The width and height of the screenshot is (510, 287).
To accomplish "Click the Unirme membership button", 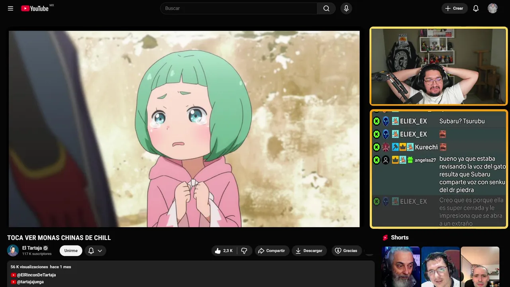I will point(71,251).
